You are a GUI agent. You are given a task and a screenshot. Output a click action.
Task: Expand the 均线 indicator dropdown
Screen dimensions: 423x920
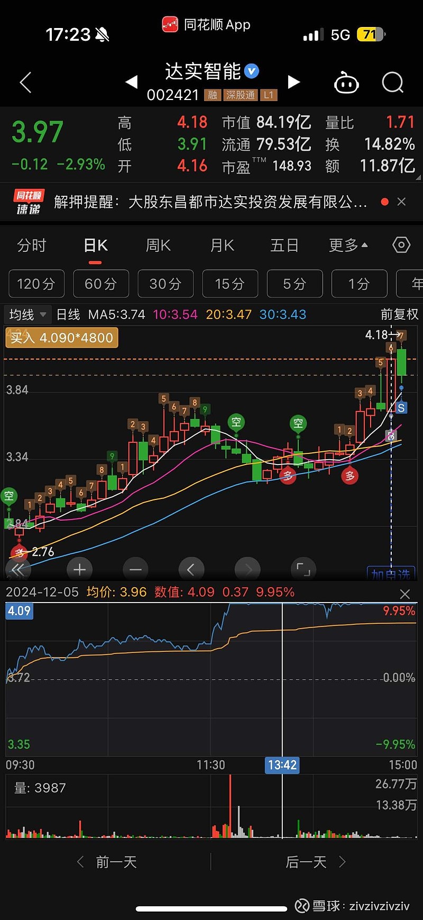click(27, 314)
